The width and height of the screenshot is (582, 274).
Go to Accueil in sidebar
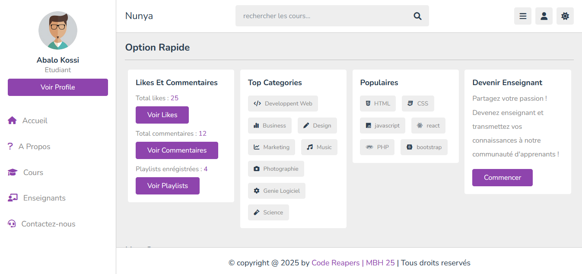[35, 121]
